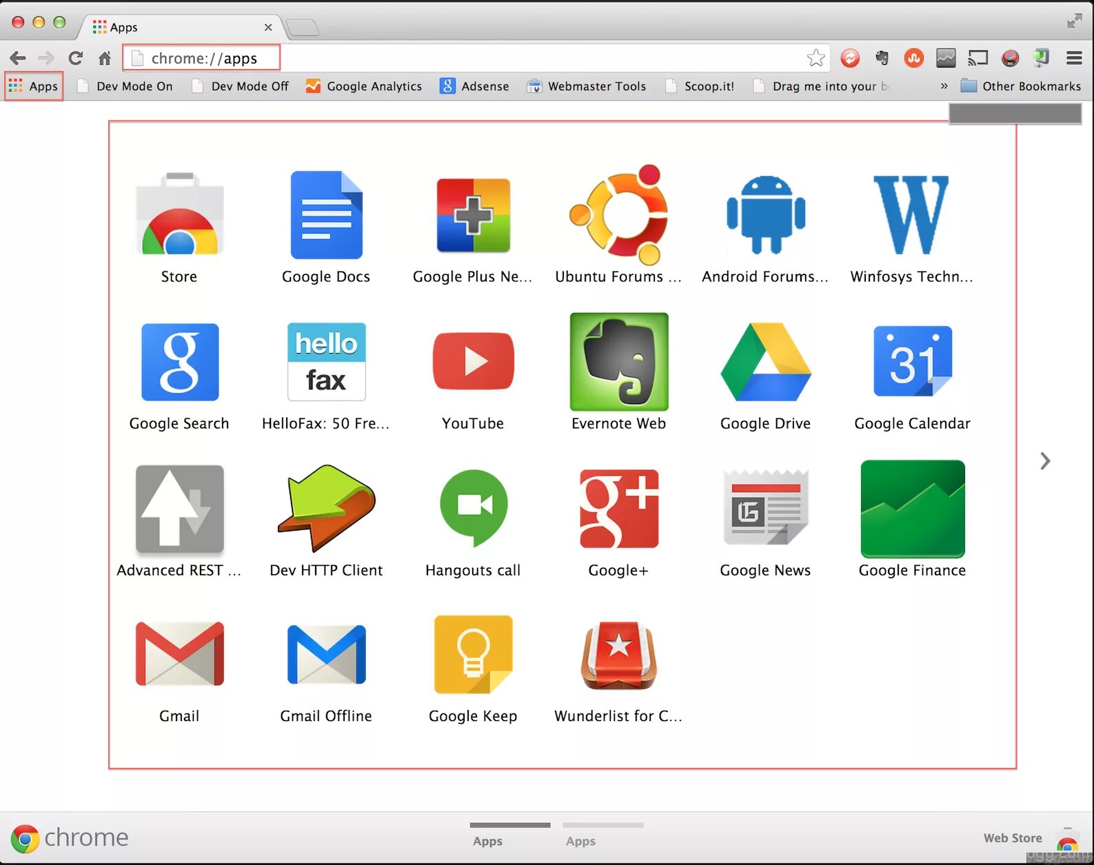Close the Apps browser tab
The width and height of the screenshot is (1094, 865).
point(268,28)
